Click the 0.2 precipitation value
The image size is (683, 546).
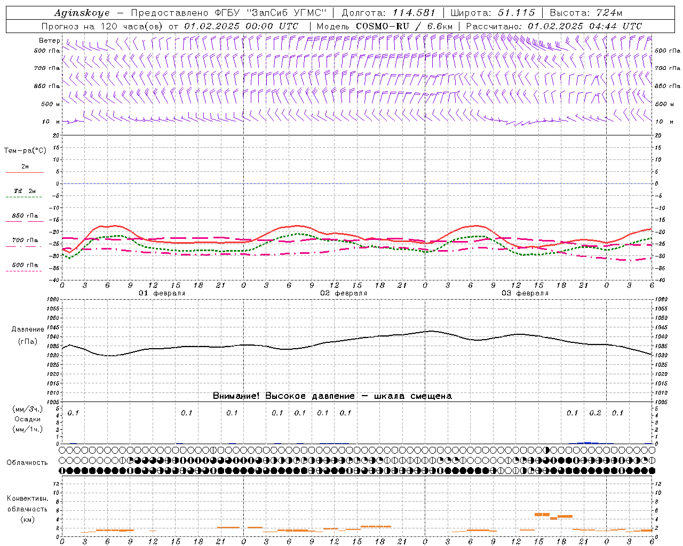coord(595,413)
